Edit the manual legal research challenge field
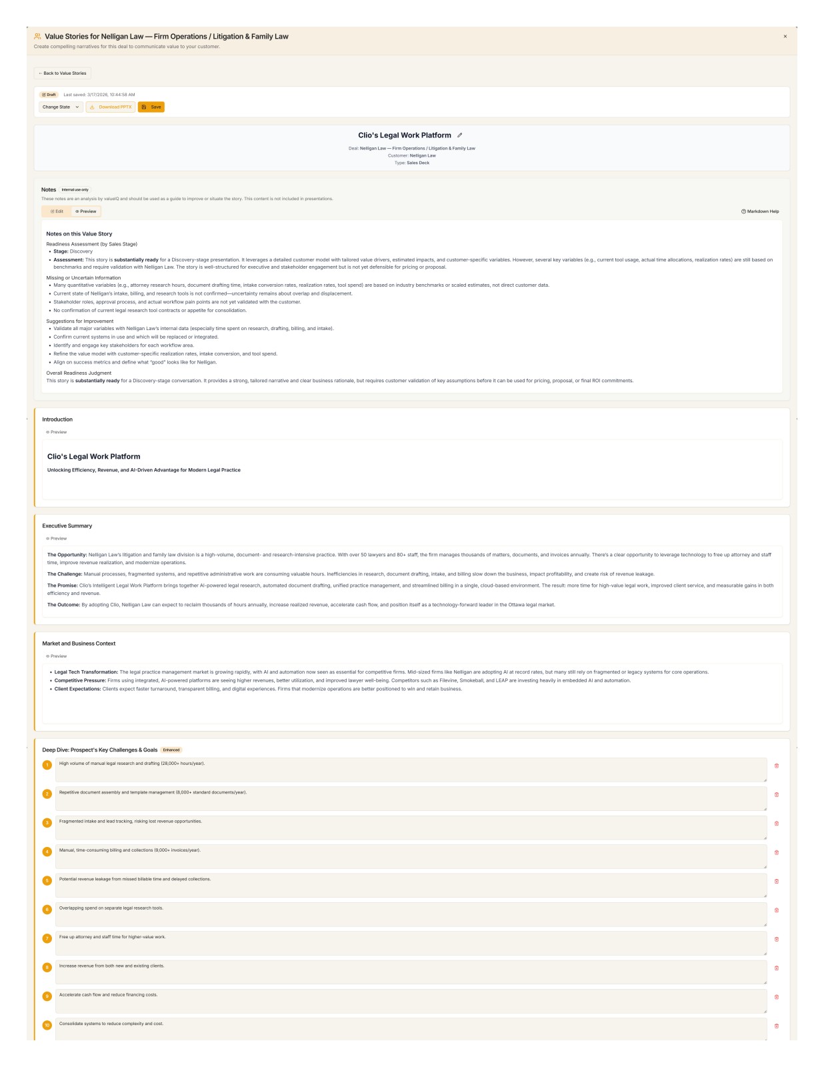The height and width of the screenshot is (1067, 824). click(x=411, y=770)
